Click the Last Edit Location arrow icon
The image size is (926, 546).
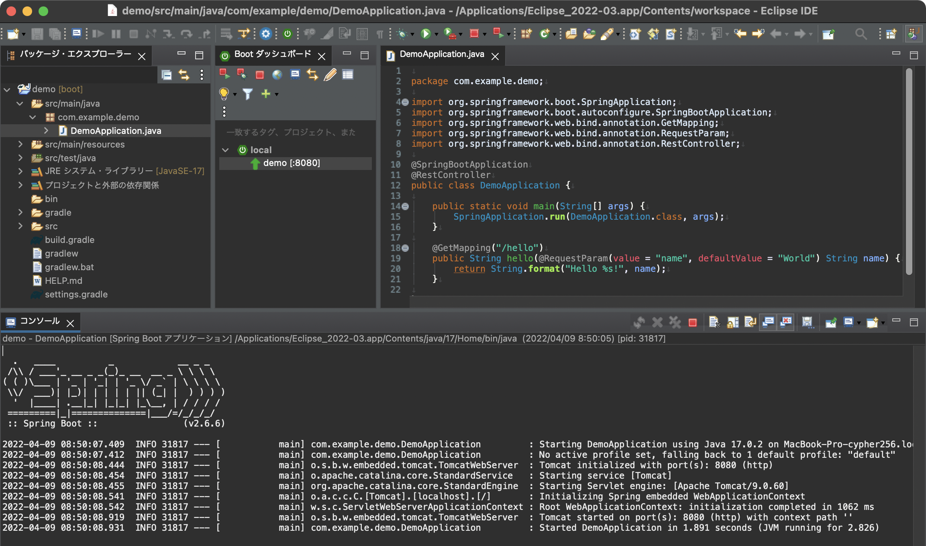point(740,34)
